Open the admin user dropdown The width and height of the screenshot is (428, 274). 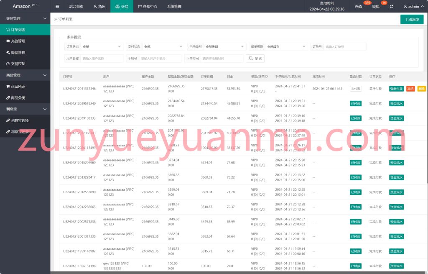coord(413,6)
